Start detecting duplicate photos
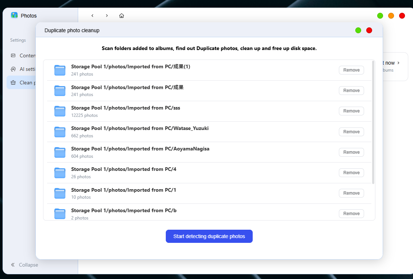The image size is (413, 279). (209, 236)
